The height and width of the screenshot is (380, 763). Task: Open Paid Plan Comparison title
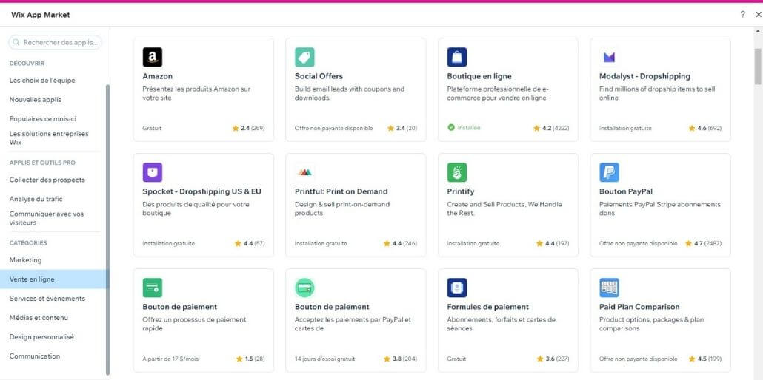[639, 307]
